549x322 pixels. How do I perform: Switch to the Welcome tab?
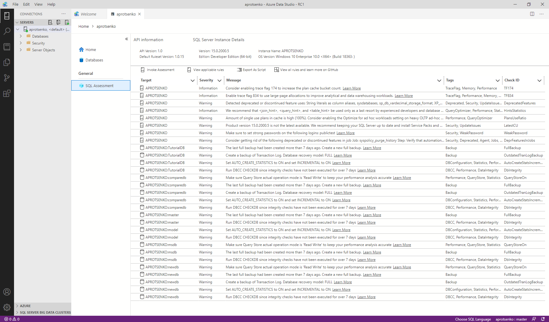[x=89, y=14]
